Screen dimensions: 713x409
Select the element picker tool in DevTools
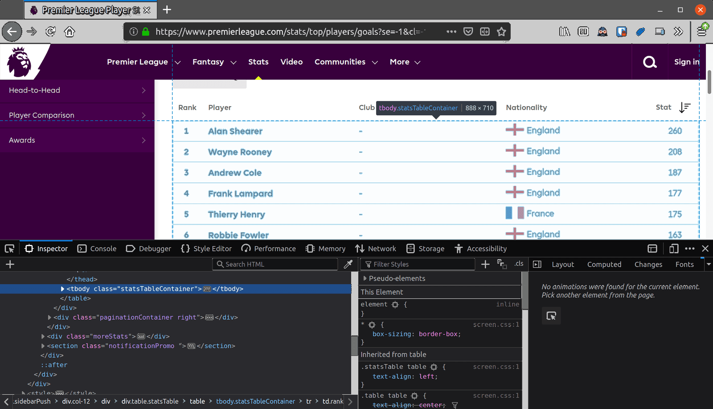tap(9, 248)
